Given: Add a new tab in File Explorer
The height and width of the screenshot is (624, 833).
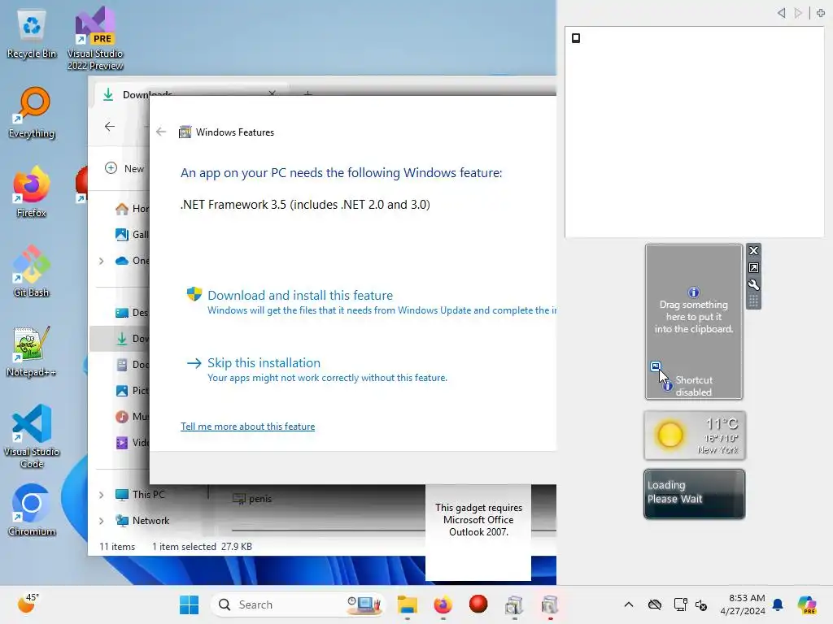Looking at the screenshot, I should [x=307, y=93].
